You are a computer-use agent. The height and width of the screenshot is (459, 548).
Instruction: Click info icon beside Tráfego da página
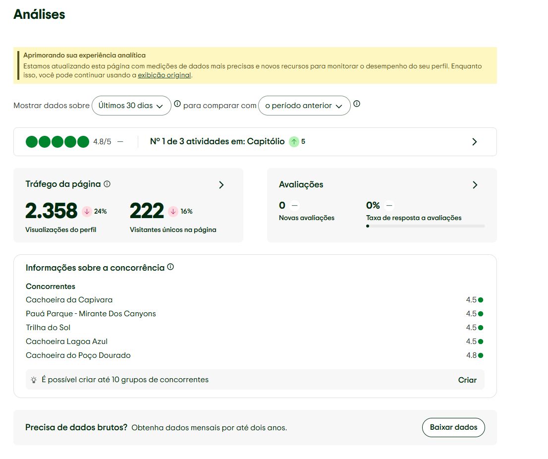click(x=107, y=184)
